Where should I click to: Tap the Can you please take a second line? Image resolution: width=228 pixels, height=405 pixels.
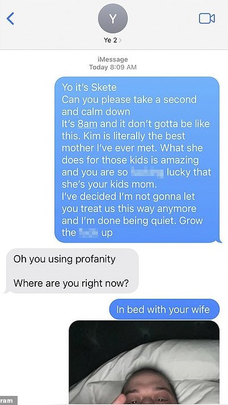point(129,100)
